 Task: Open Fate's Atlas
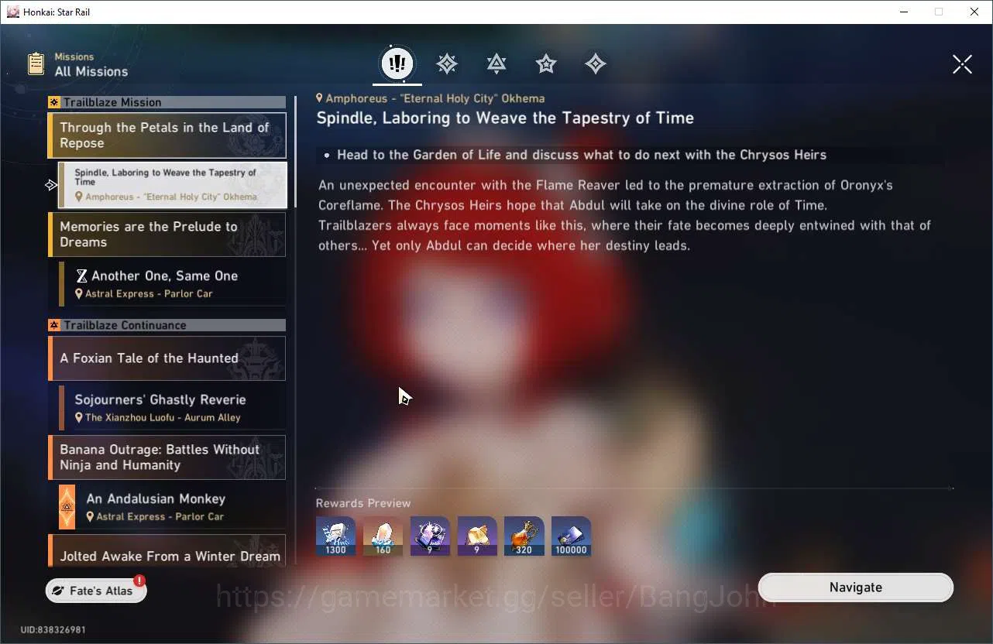96,591
